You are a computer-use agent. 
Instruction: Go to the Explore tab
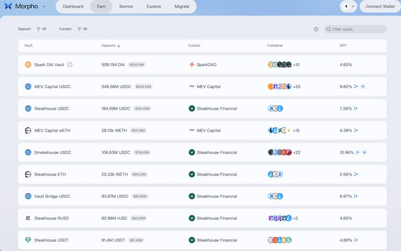(154, 6)
